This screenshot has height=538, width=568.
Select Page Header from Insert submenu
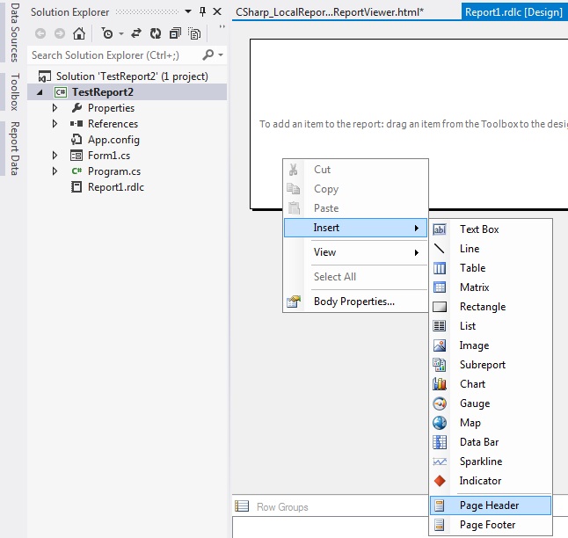[489, 505]
